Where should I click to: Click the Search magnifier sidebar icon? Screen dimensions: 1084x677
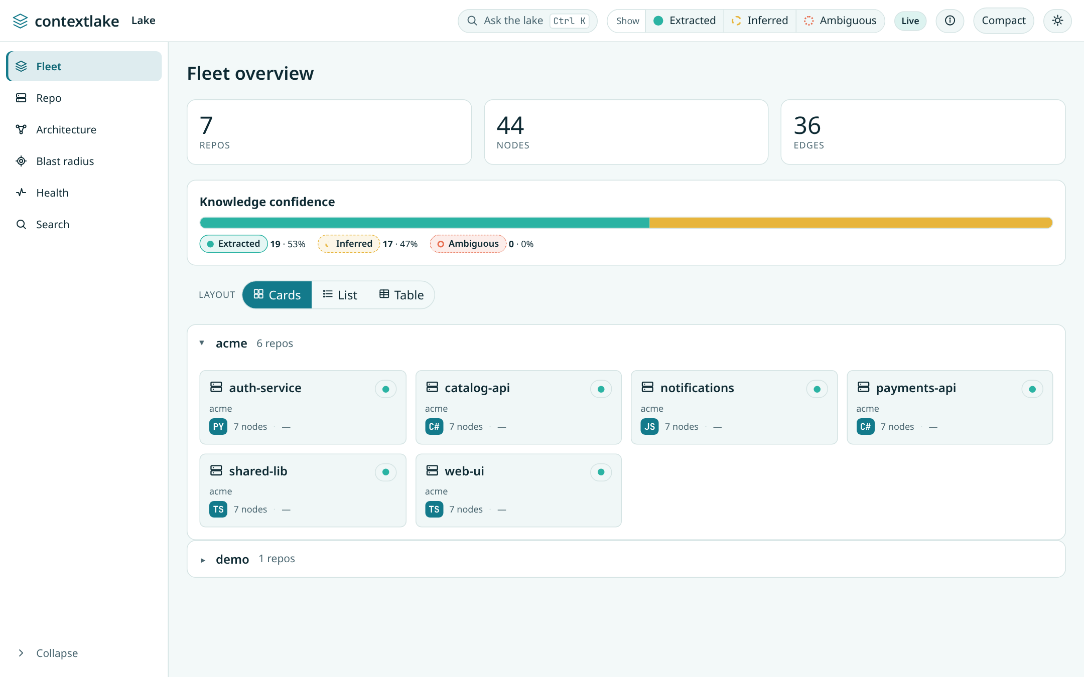click(21, 224)
